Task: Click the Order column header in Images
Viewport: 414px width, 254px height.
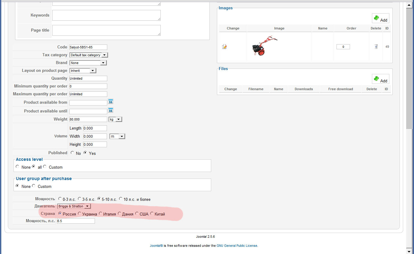Action: point(351,28)
